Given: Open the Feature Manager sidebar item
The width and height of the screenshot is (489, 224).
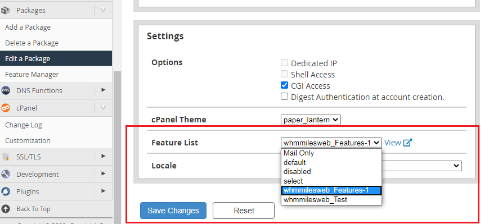Looking at the screenshot, I should tap(32, 74).
